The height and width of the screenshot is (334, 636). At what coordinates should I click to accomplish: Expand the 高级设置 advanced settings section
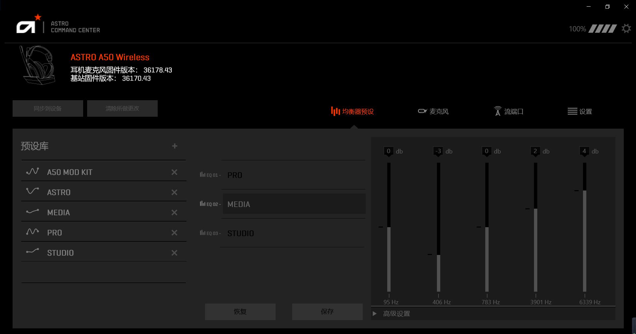pyautogui.click(x=396, y=313)
